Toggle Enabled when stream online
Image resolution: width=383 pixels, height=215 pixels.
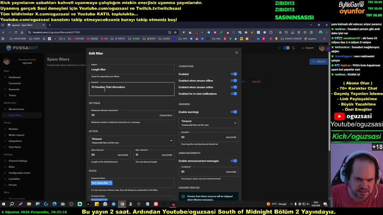coord(234,87)
